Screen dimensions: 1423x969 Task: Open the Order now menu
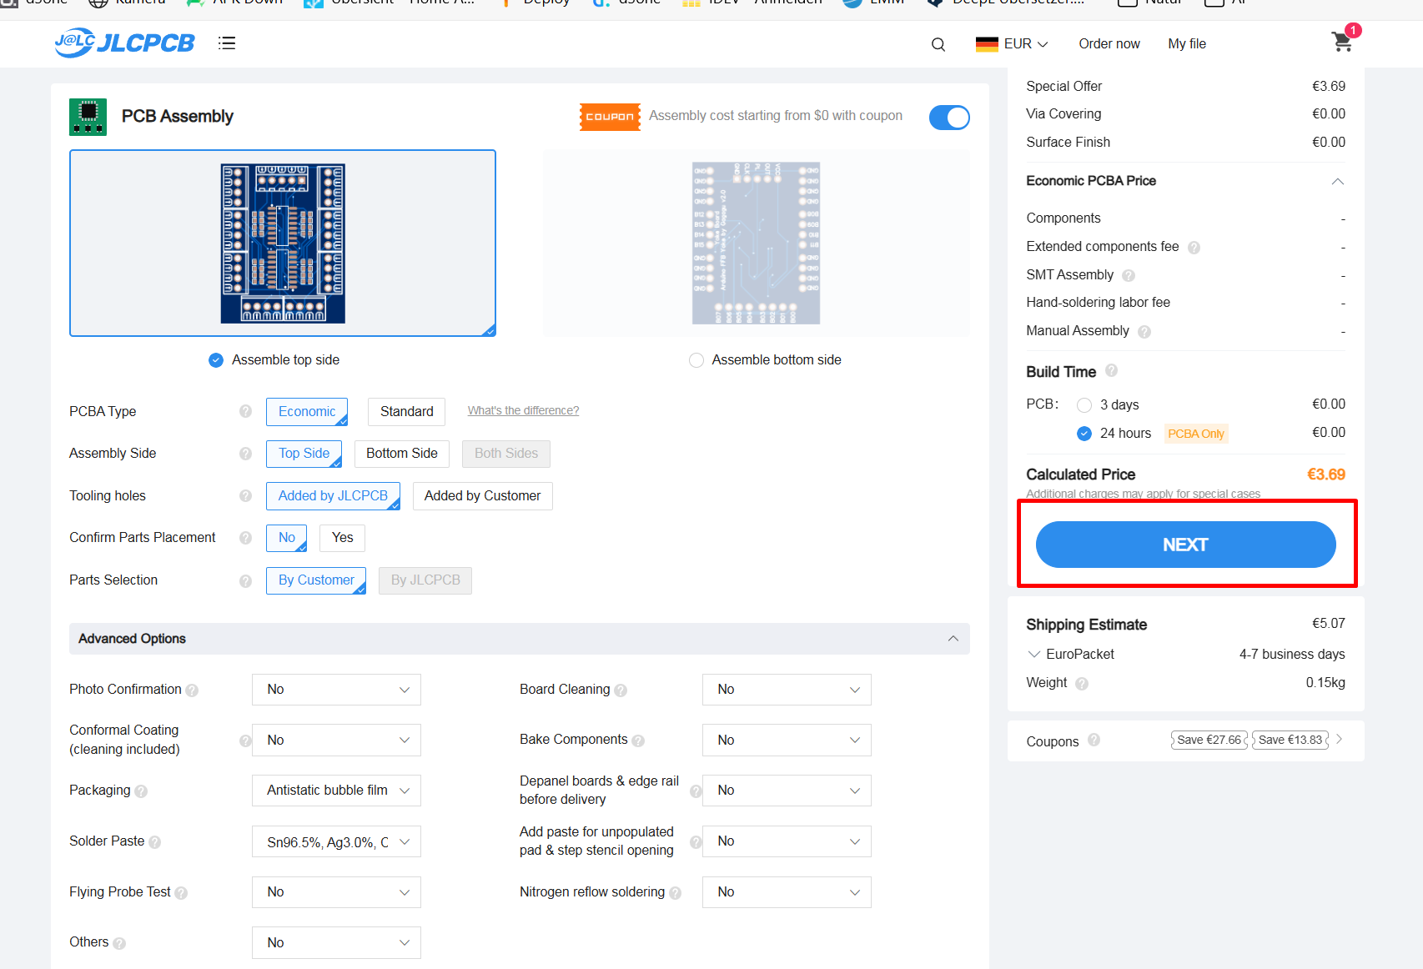point(1109,44)
